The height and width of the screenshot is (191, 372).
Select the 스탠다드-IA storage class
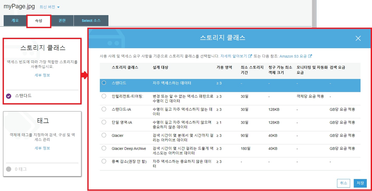[104, 109]
